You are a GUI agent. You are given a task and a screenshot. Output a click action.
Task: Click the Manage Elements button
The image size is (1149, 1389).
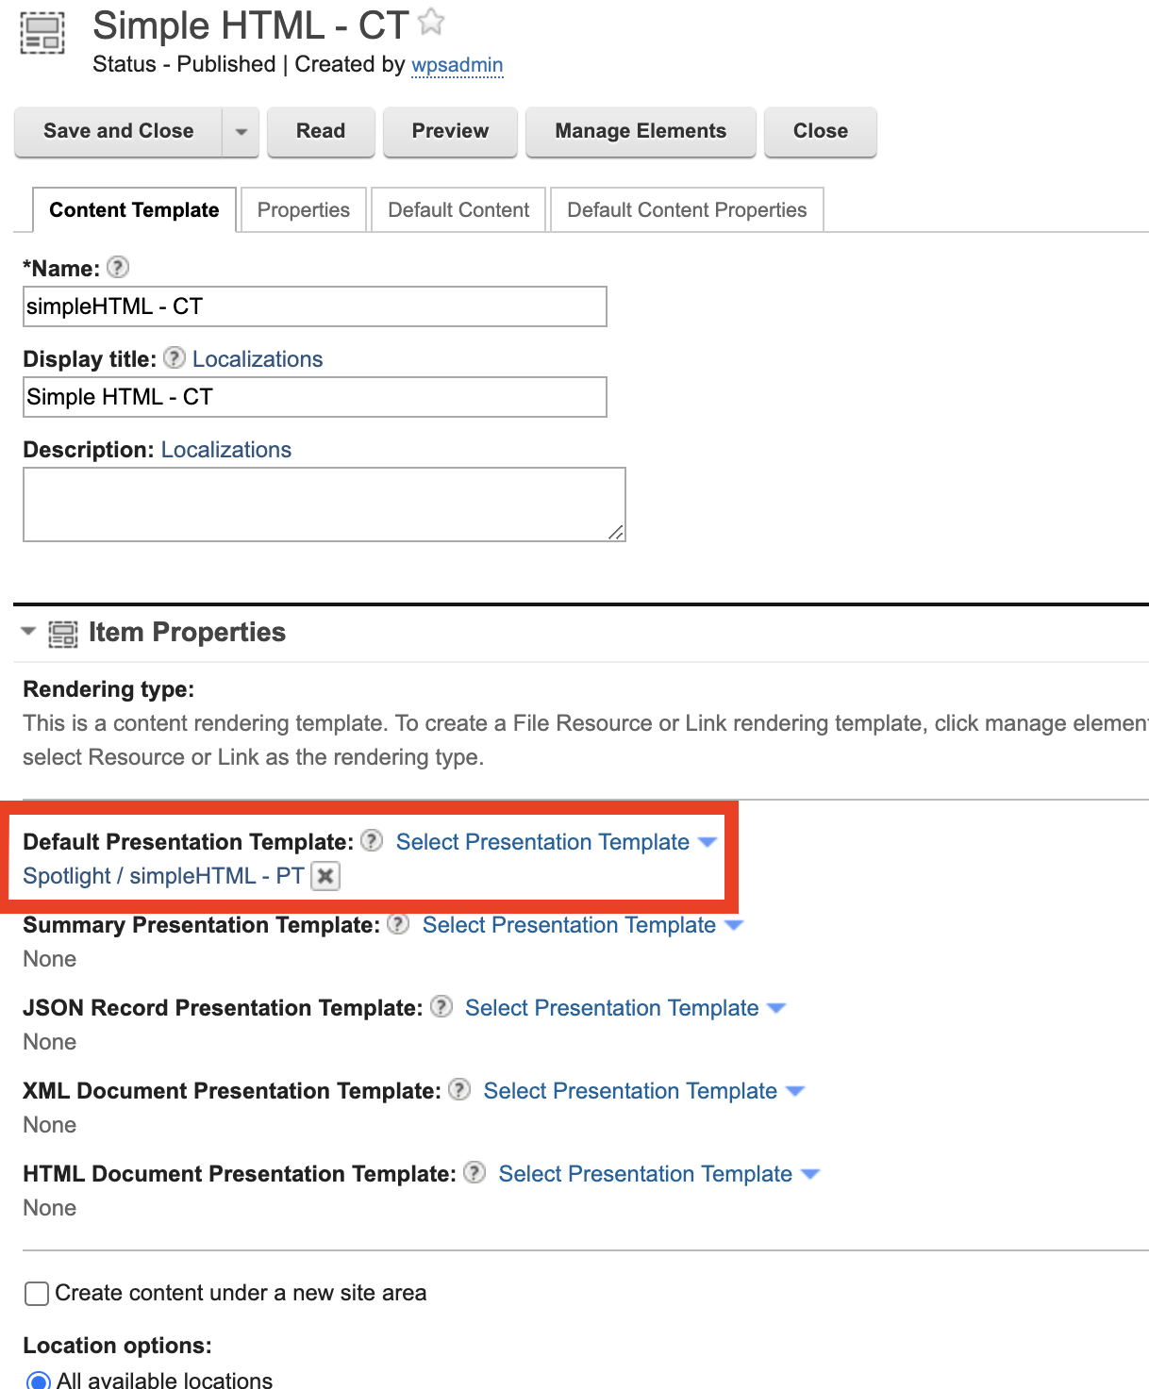641,131
